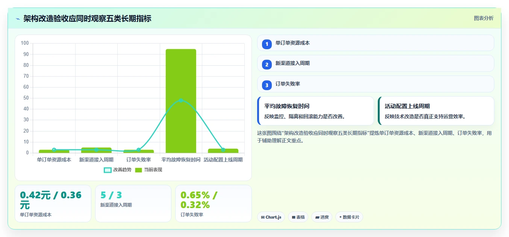Click the 活动配置上线周期 card
This screenshot has width=509, height=237.
pos(436,111)
